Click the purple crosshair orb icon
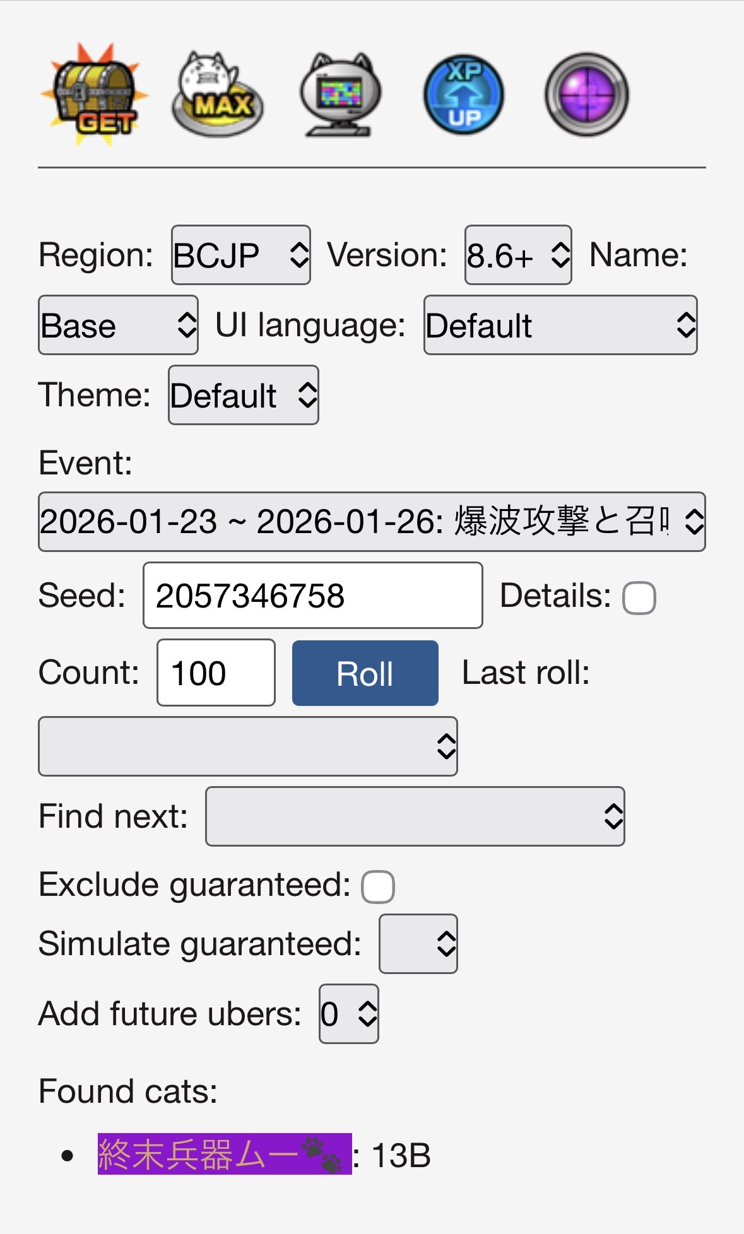 coord(587,95)
